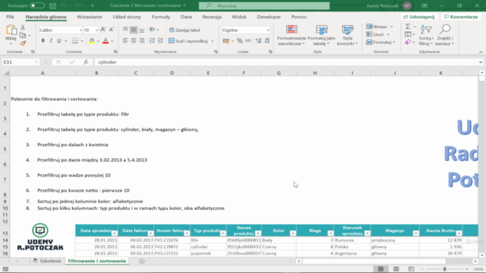Open Znajdź i zaznacz menu
Screen dimensions: 486x273
click(444, 36)
